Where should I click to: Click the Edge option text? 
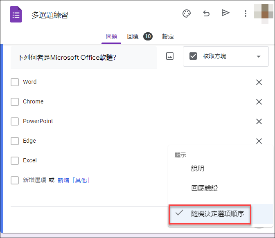[29, 141]
